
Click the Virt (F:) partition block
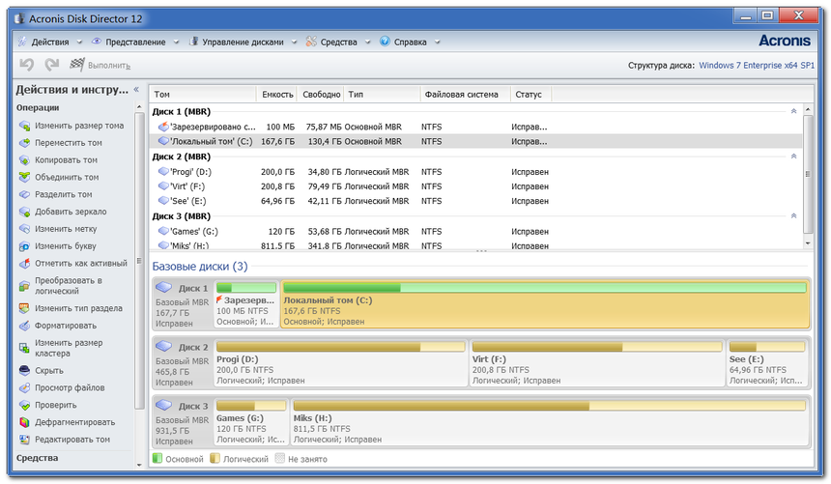point(597,363)
